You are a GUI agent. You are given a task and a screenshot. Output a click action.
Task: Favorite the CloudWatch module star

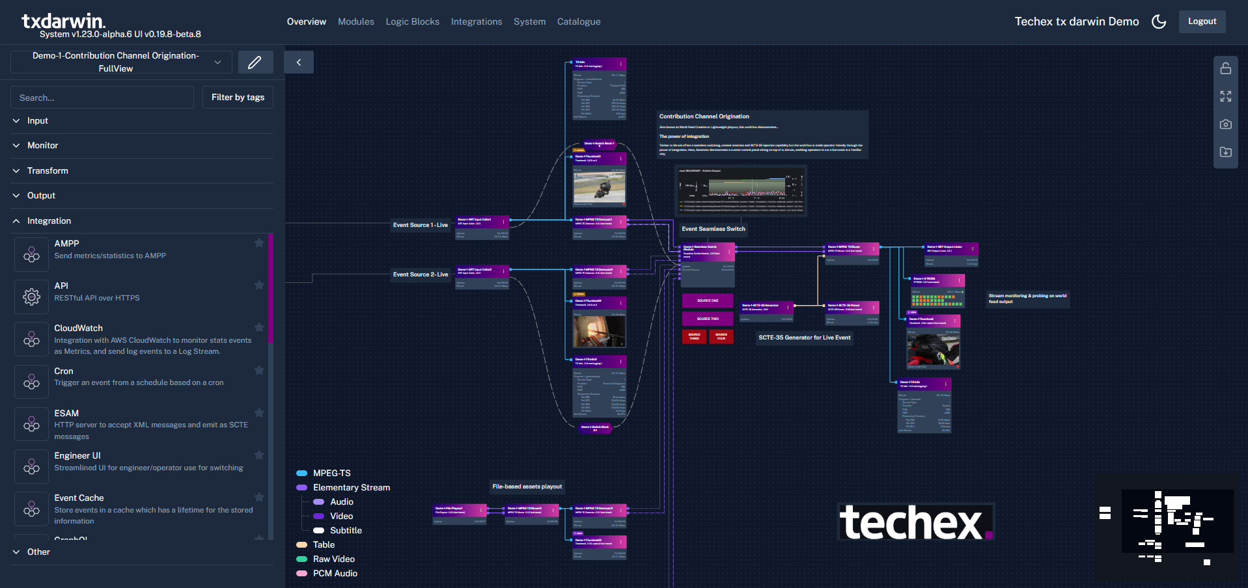pos(259,327)
